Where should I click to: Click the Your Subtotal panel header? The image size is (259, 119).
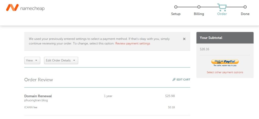click(x=225, y=38)
